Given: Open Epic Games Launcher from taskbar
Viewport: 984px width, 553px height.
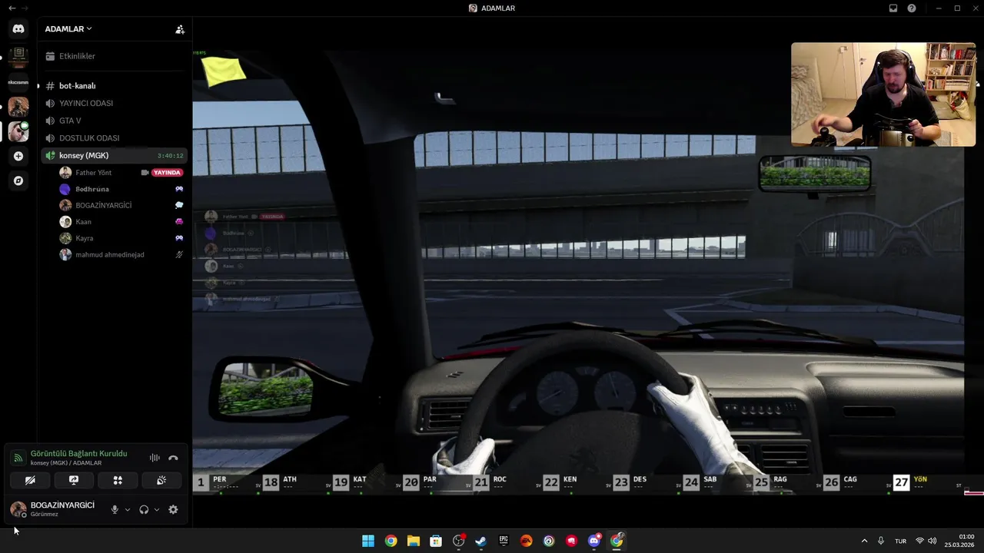Looking at the screenshot, I should [x=504, y=541].
